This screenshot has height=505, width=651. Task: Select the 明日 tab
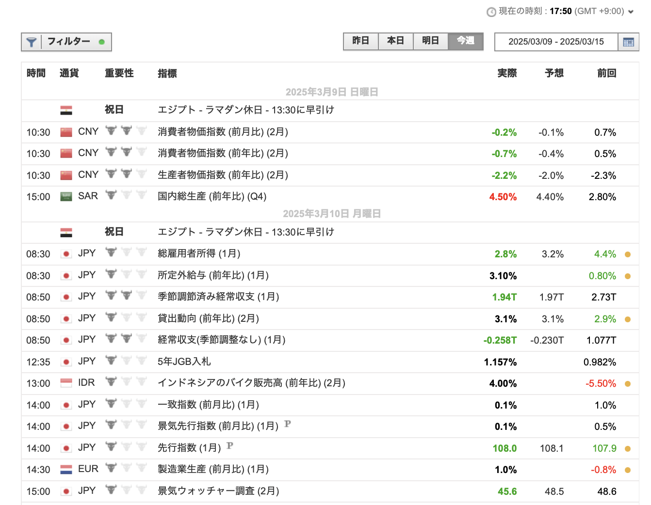[430, 41]
